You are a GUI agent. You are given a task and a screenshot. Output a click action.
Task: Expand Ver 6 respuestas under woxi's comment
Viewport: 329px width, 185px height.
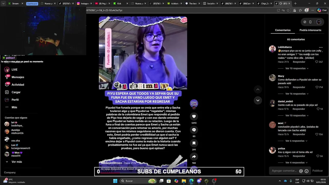(x=296, y=141)
